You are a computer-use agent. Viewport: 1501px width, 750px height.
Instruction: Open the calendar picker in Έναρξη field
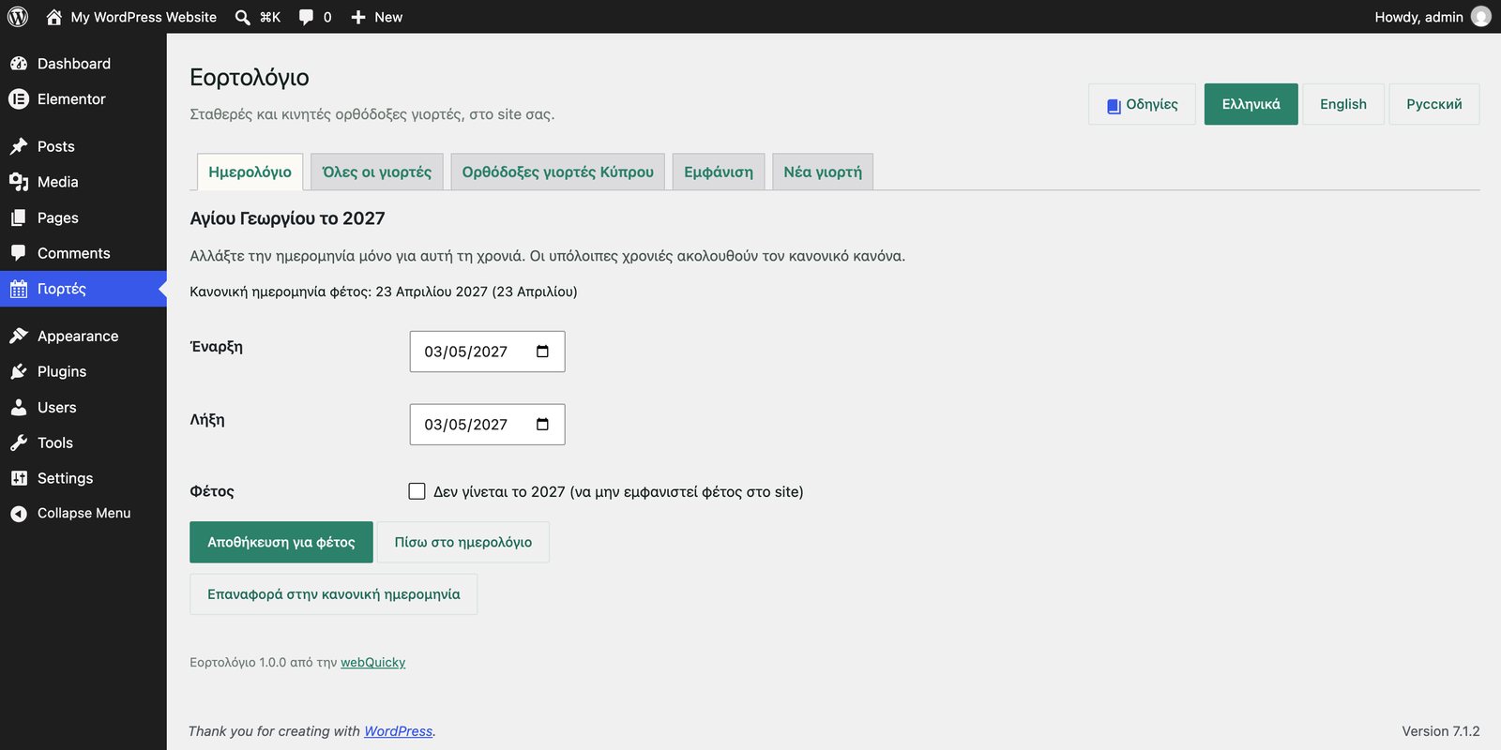click(x=542, y=352)
